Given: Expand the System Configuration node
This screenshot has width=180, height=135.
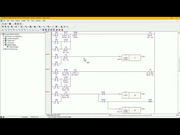Looking at the screenshot, I should click(x=3, y=36).
